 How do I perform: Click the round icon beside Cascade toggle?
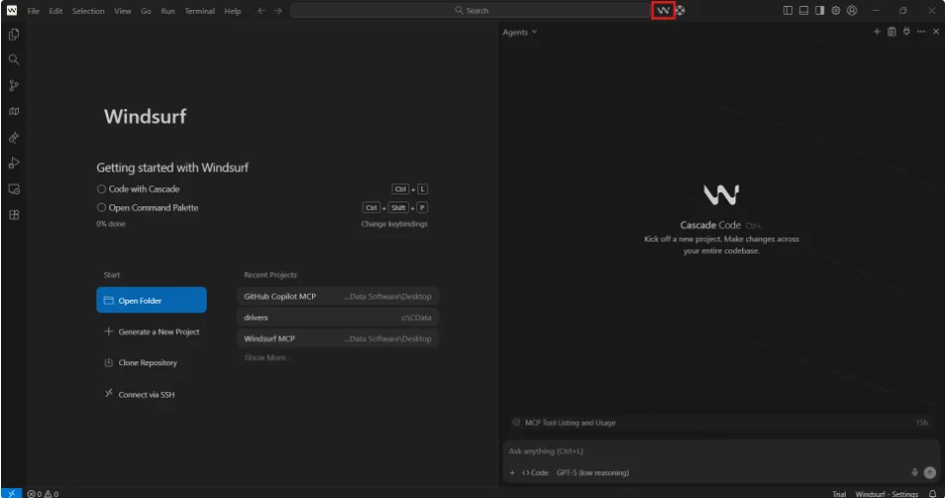pos(681,10)
